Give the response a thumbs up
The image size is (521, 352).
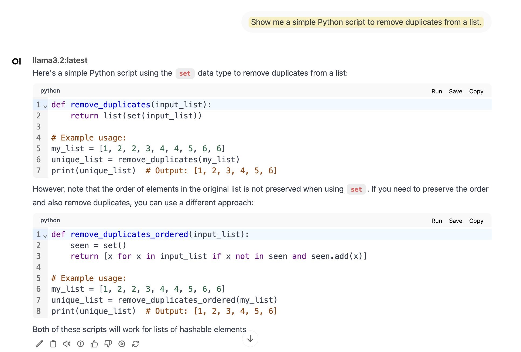[94, 344]
